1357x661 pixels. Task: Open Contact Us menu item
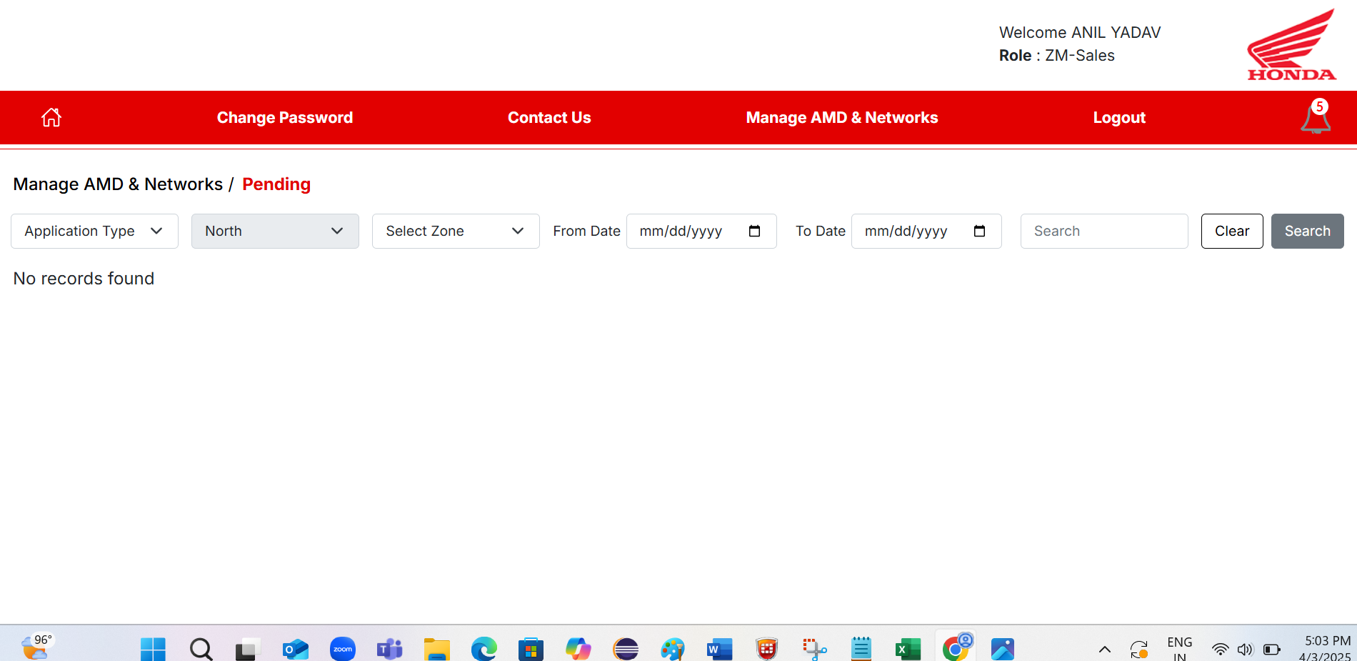click(549, 117)
